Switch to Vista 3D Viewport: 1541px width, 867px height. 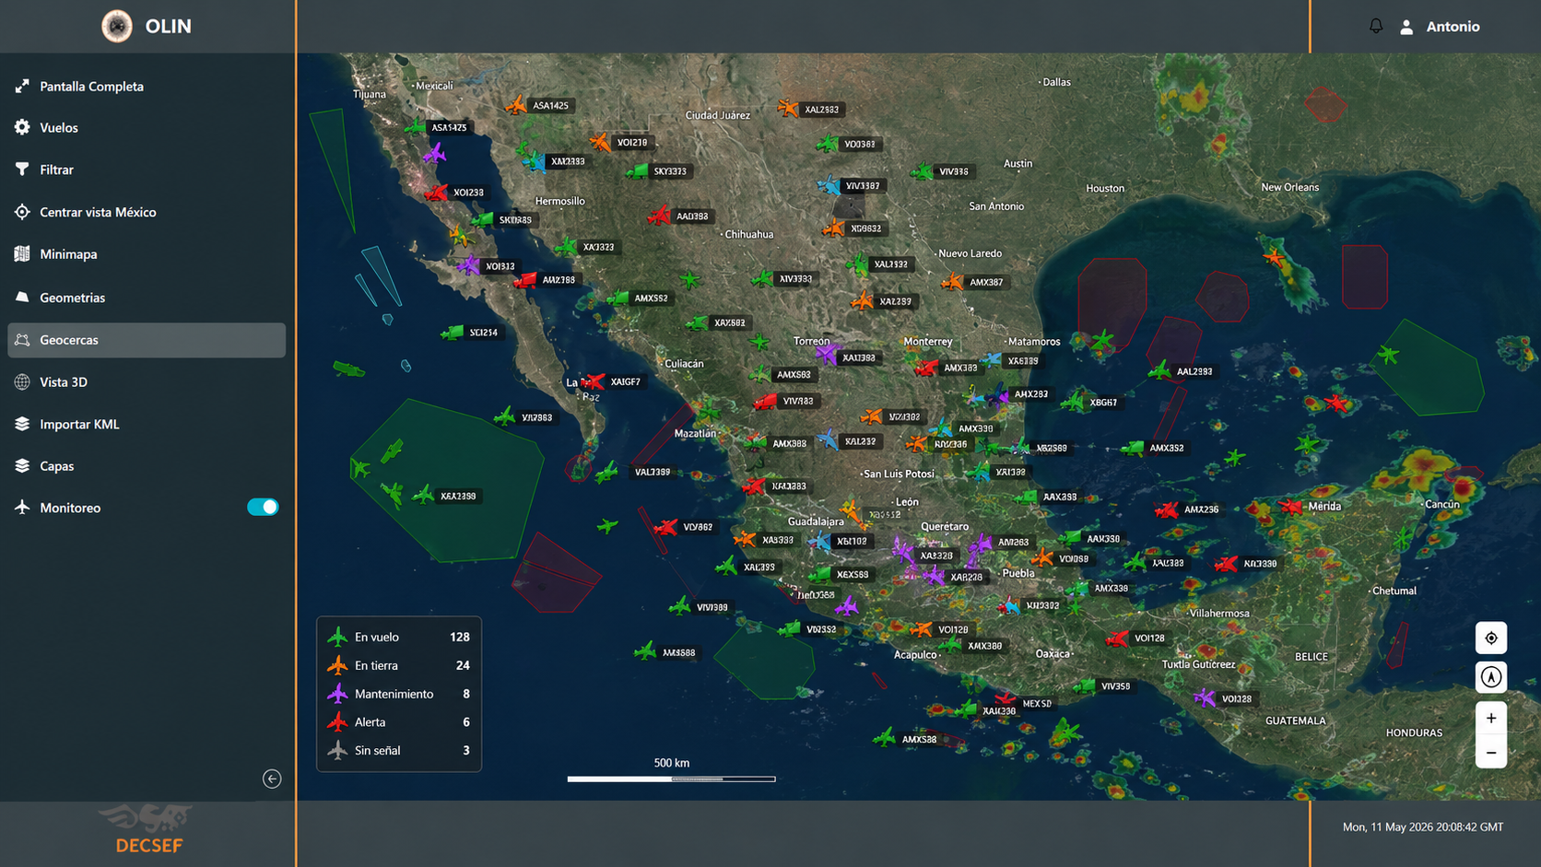(x=147, y=381)
